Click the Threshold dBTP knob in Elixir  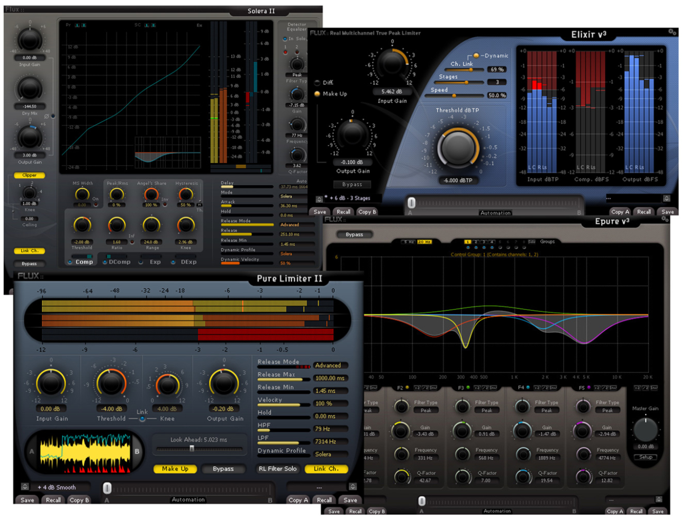click(458, 148)
